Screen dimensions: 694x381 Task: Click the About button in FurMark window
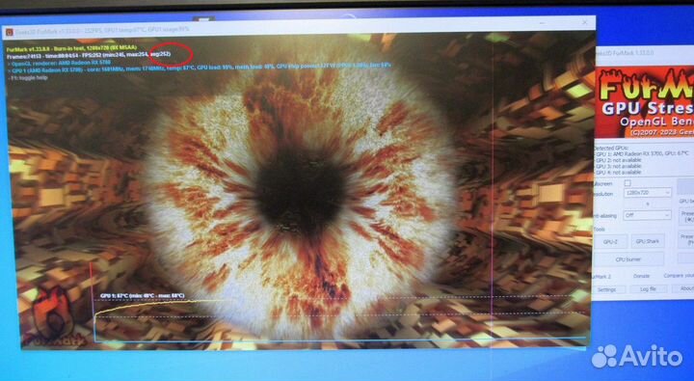(685, 288)
